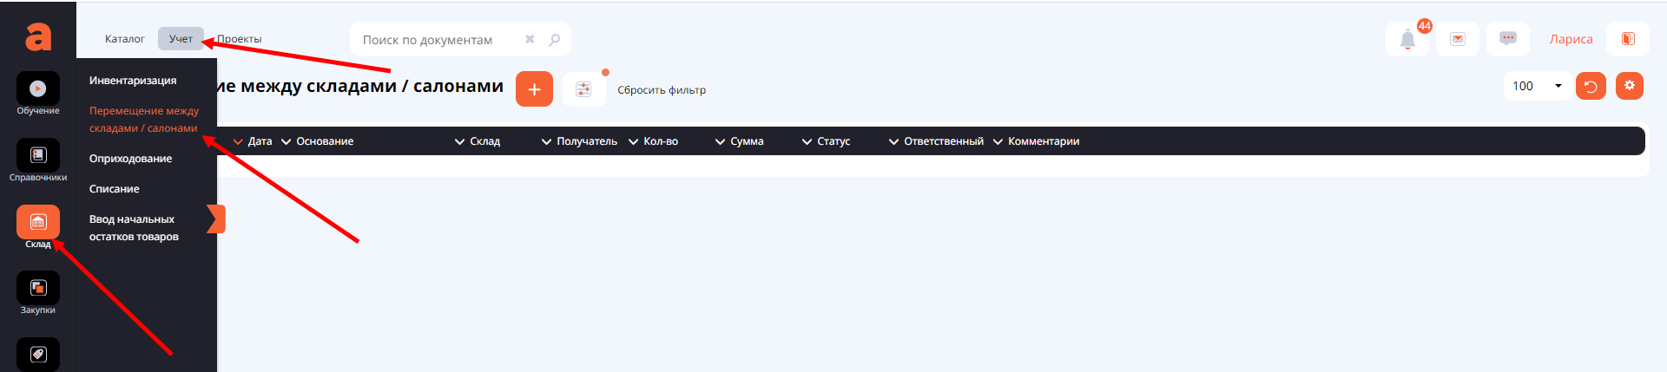Open the mail envelope icon

(1457, 39)
